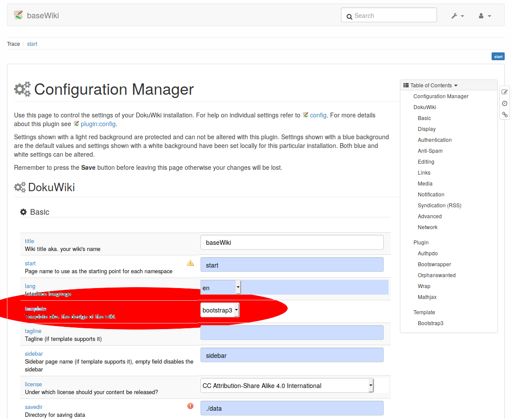The height and width of the screenshot is (419, 513).
Task: Click the red alert icon beside savedir
Action: click(x=190, y=406)
